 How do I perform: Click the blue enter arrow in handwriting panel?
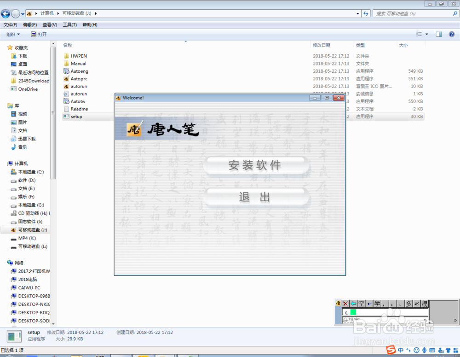click(x=369, y=304)
